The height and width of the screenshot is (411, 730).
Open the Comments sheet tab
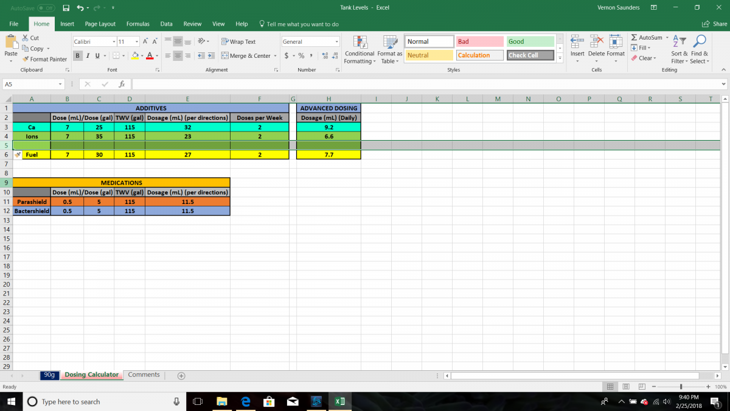[144, 375]
